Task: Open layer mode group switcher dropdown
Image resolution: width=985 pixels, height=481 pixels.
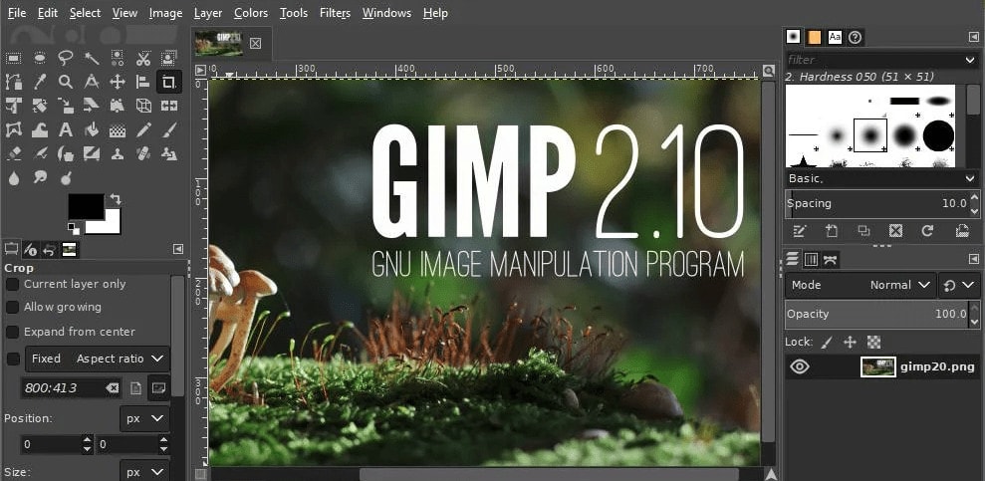Action: [959, 285]
